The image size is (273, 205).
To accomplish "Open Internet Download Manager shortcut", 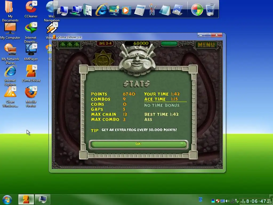I will [31, 33].
